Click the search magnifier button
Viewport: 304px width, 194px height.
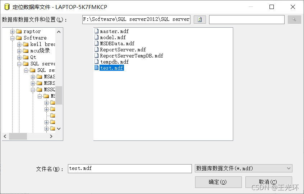click(294, 19)
